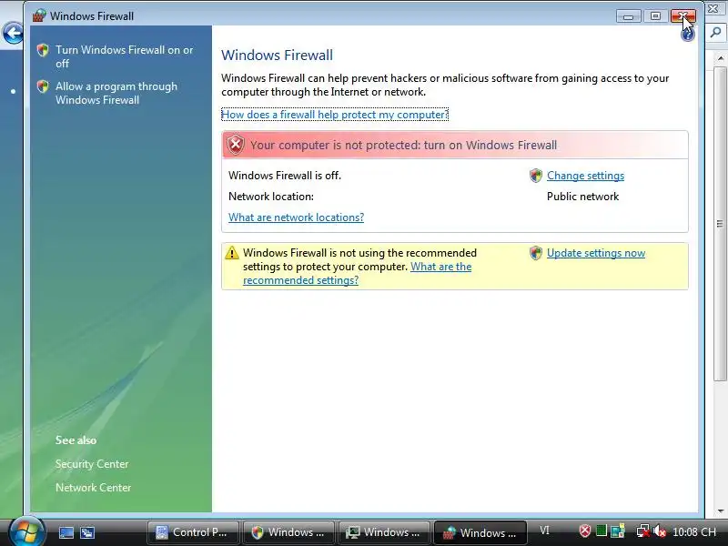Open the Change settings link
Screen dimensions: 728x546
pos(585,176)
